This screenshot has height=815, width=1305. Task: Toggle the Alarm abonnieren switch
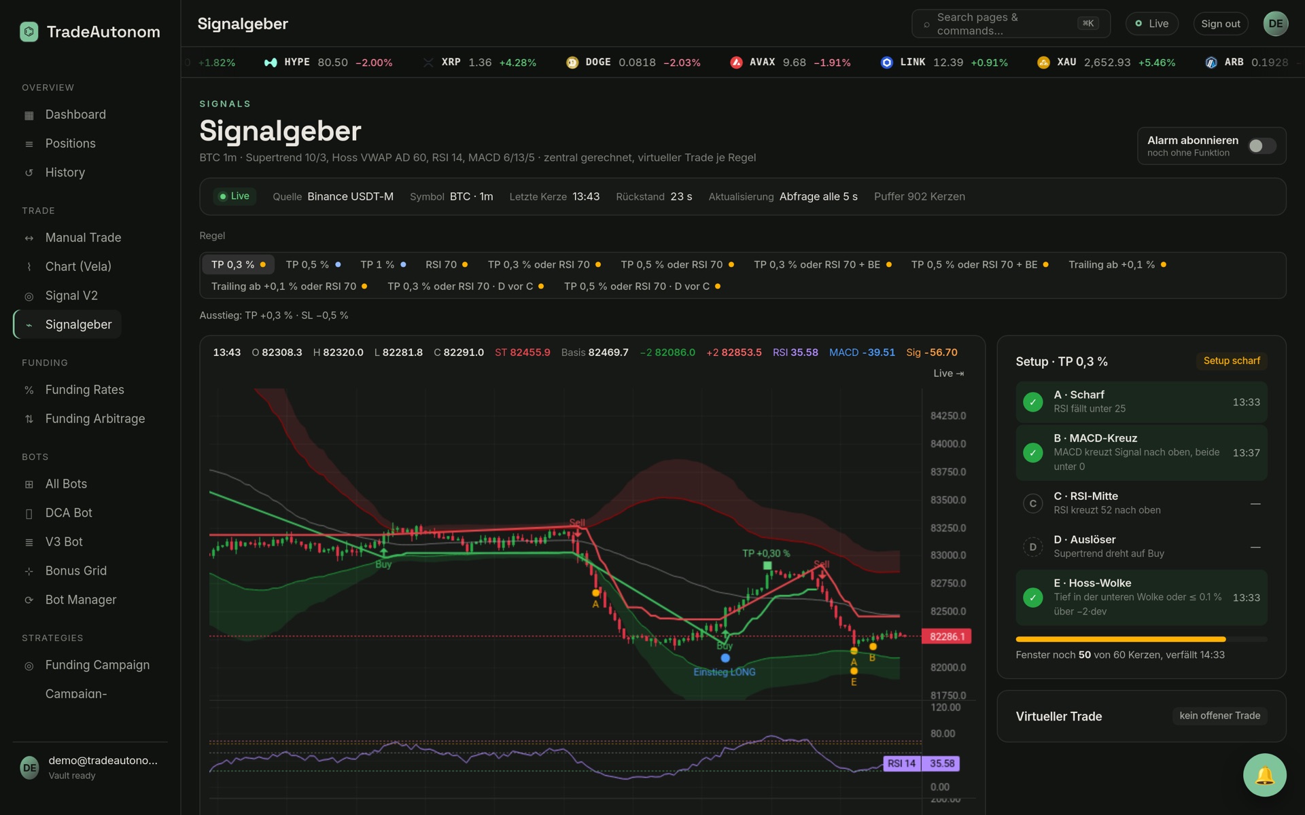pos(1262,146)
